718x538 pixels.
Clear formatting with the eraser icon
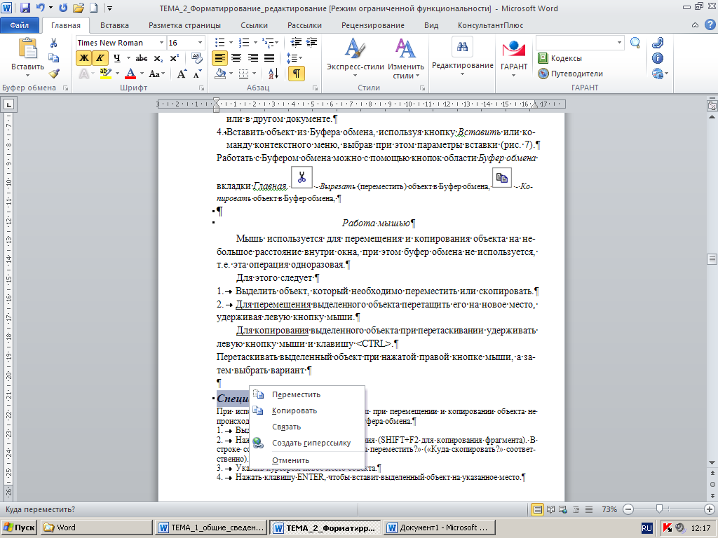(197, 58)
